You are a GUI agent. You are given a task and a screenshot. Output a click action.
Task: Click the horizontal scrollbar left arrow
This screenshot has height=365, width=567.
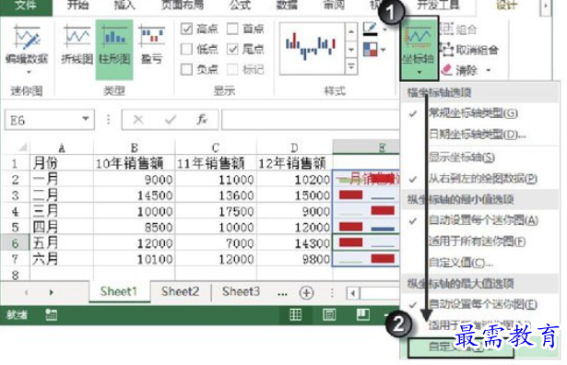(x=353, y=293)
